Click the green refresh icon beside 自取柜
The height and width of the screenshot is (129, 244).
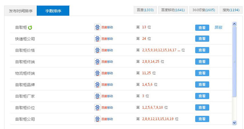pyautogui.click(x=30, y=28)
